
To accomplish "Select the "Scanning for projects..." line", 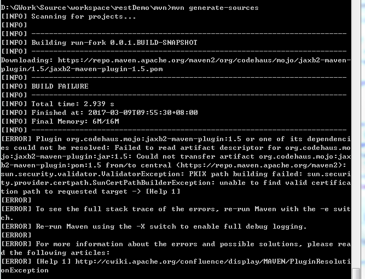I will click(x=83, y=16).
